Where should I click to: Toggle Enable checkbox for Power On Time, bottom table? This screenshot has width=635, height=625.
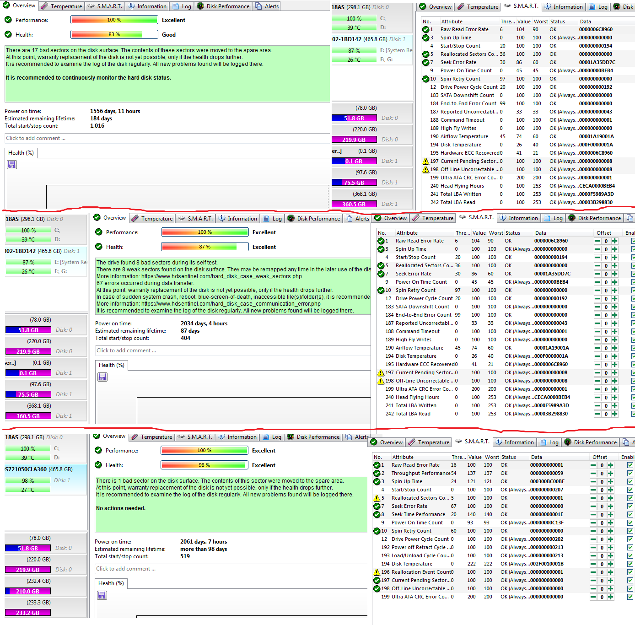(630, 523)
